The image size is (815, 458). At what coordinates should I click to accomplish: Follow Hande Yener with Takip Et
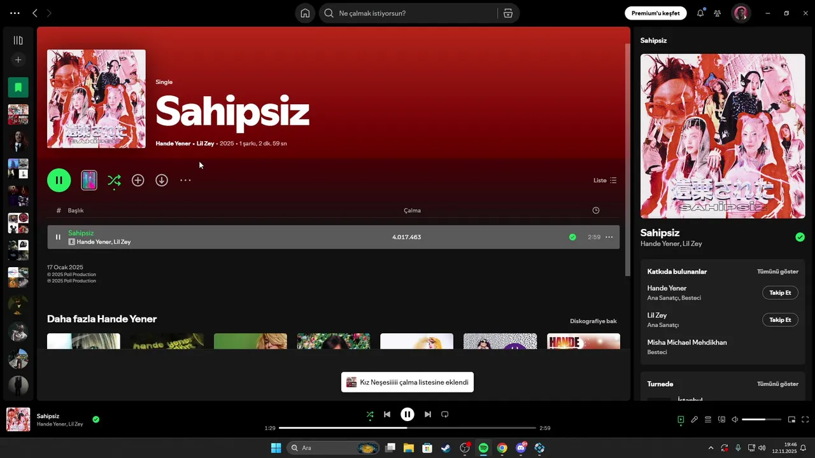click(780, 293)
